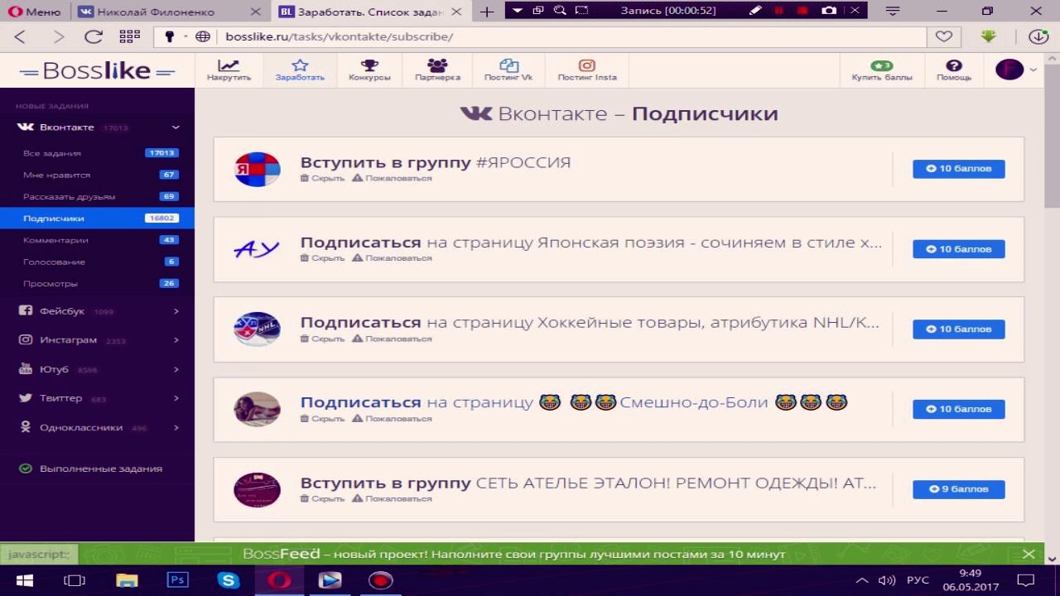The image size is (1060, 596).
Task: Report the СЕТЬ АТЕЛЬЕ task via Пожаловаться
Action: (392, 499)
